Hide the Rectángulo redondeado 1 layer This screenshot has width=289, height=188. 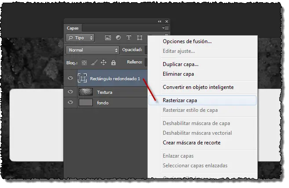[70, 78]
